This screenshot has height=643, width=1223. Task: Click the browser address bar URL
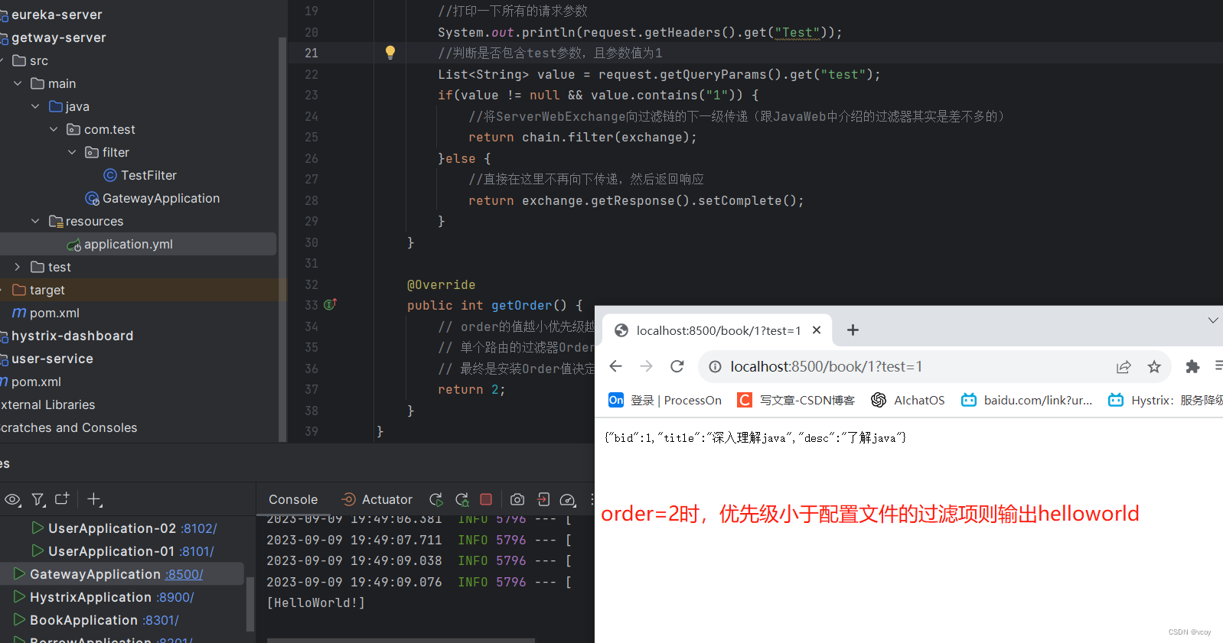point(827,367)
